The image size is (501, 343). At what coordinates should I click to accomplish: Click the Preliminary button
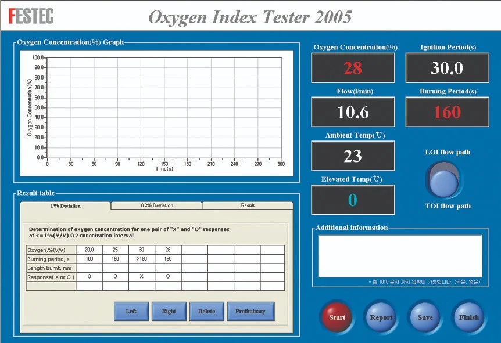(250, 311)
